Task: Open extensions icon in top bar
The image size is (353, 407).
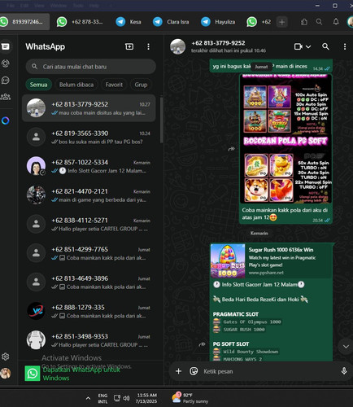Action: (304, 22)
